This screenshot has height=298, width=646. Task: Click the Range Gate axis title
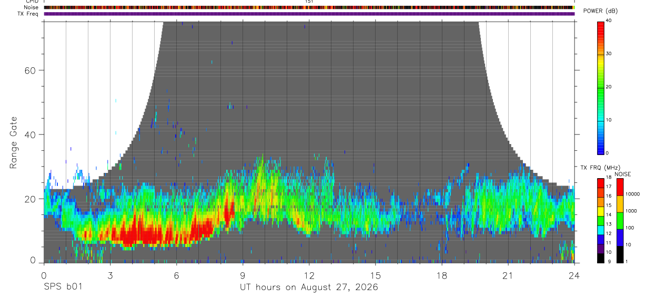point(14,143)
